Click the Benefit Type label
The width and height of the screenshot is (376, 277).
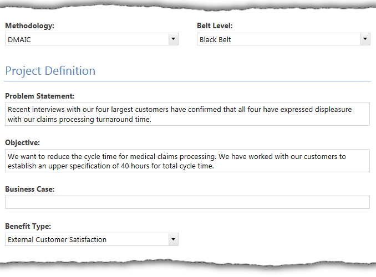(28, 226)
